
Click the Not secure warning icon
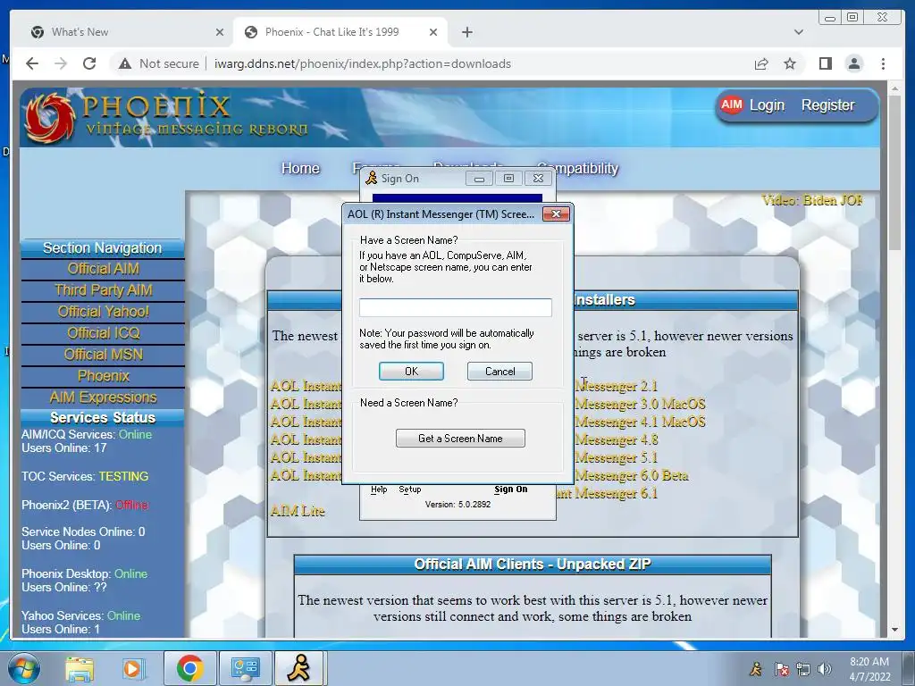coord(125,63)
